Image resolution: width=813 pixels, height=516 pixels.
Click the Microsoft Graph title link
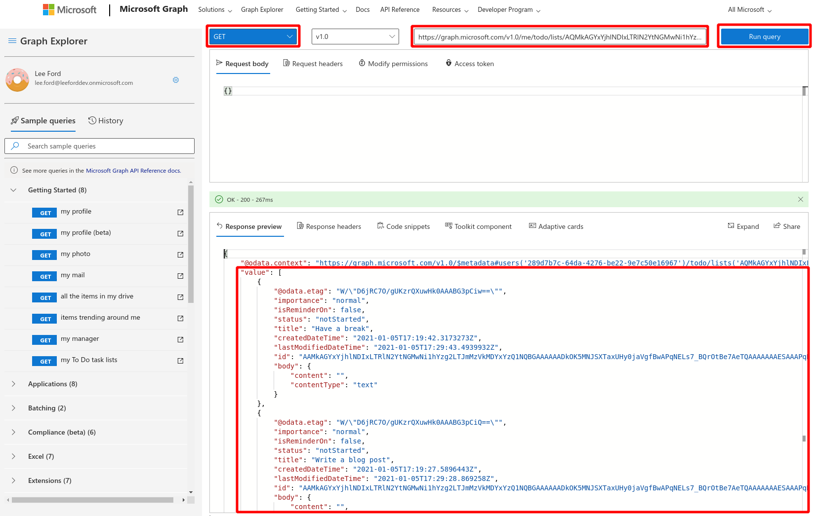[154, 9]
